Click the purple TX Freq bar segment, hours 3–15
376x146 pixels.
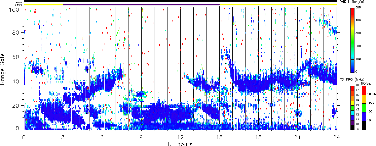click(141, 5)
